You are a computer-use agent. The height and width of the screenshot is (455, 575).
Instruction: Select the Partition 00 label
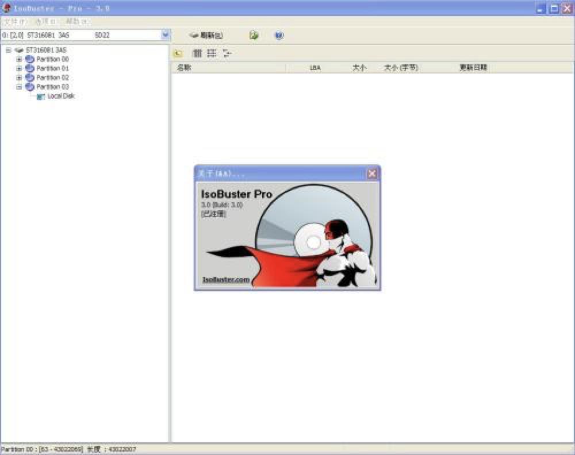[x=52, y=59]
